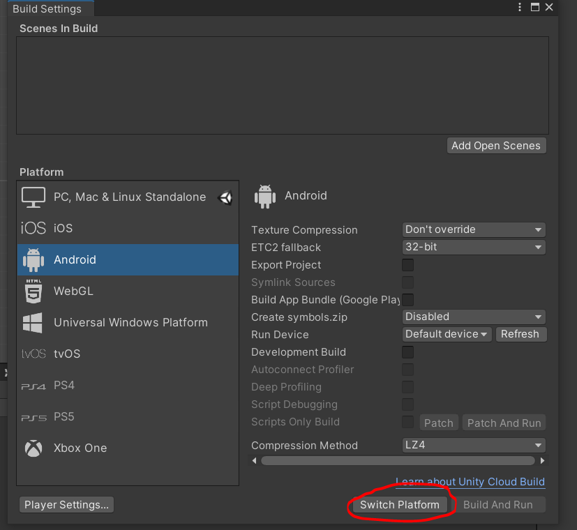Choose PS4 platform row
577x530 pixels.
point(128,386)
